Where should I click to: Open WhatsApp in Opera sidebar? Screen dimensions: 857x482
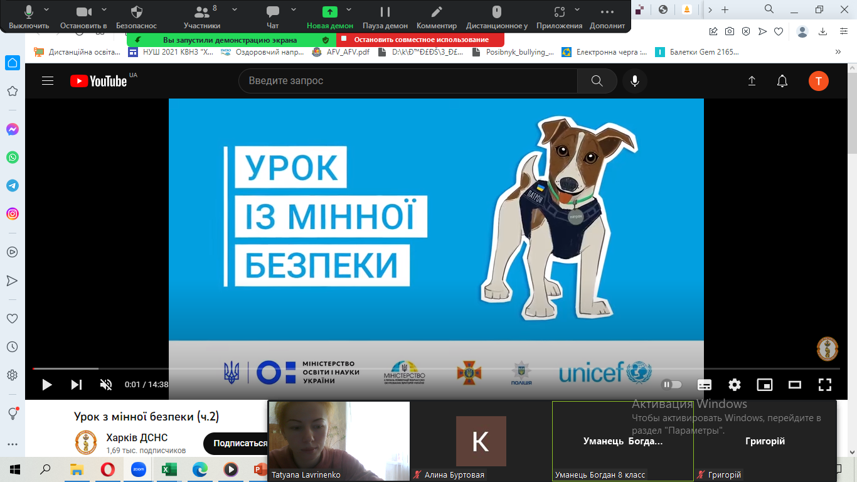click(13, 158)
